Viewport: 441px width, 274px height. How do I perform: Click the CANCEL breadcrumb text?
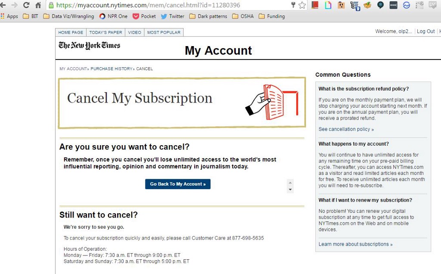point(145,68)
